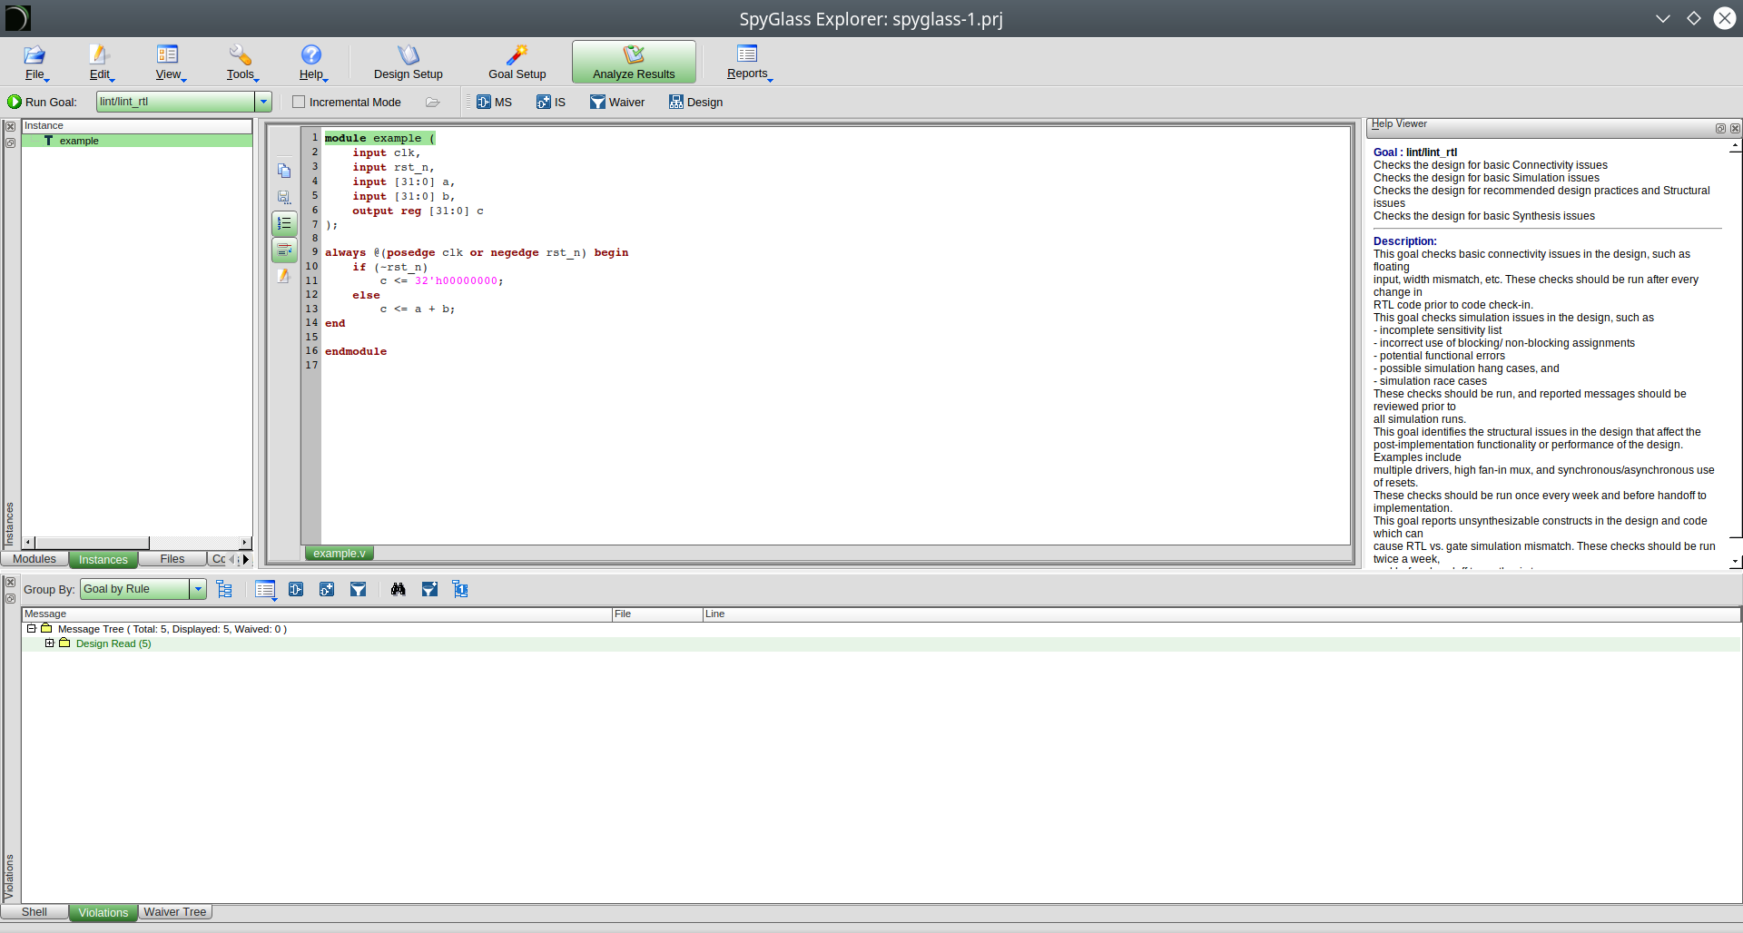This screenshot has height=933, width=1743.
Task: Click the Instance column header
Action: [137, 126]
